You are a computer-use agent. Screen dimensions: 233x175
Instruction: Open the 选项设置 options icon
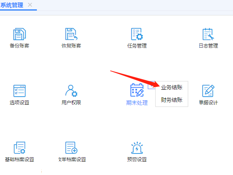(19, 91)
